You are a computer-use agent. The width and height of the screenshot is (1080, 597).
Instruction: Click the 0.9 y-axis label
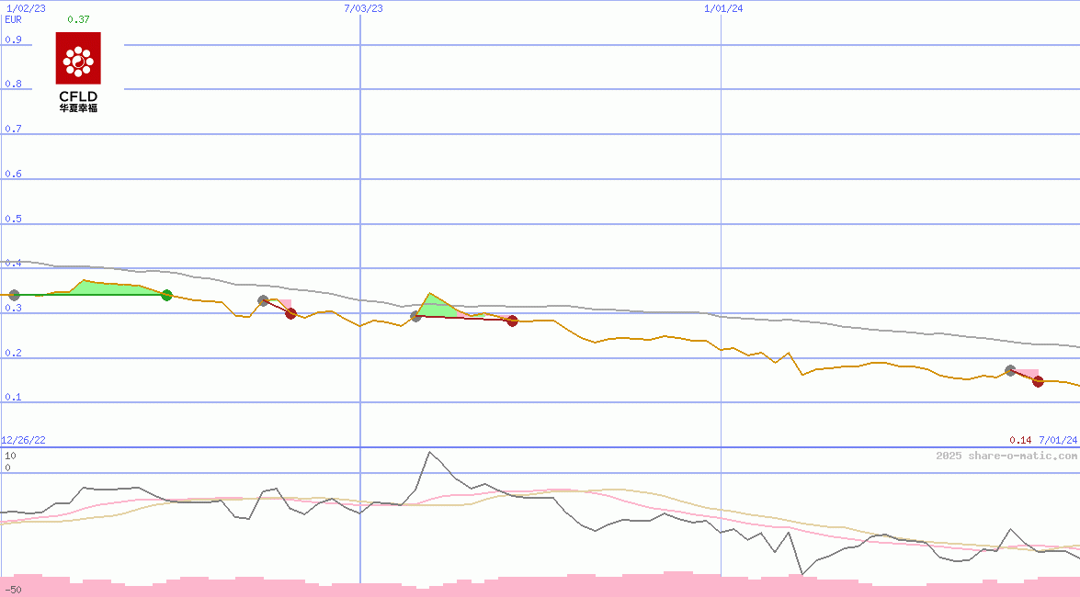tap(13, 39)
